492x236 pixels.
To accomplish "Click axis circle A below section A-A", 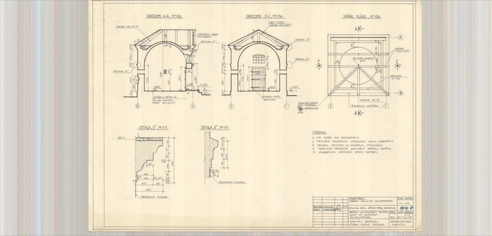I will (x=193, y=106).
